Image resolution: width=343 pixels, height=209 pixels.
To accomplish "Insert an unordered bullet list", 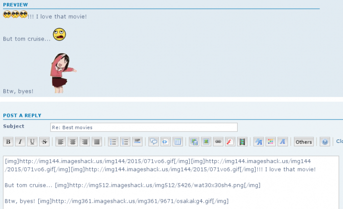I will 113,141.
